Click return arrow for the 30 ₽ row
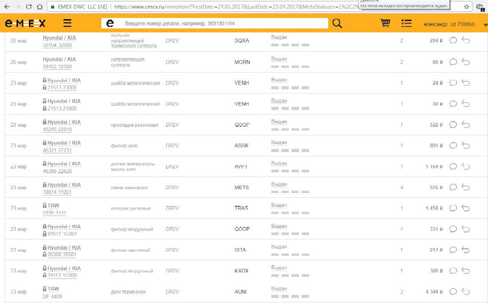The height and width of the screenshot is (303, 488). coord(466,104)
